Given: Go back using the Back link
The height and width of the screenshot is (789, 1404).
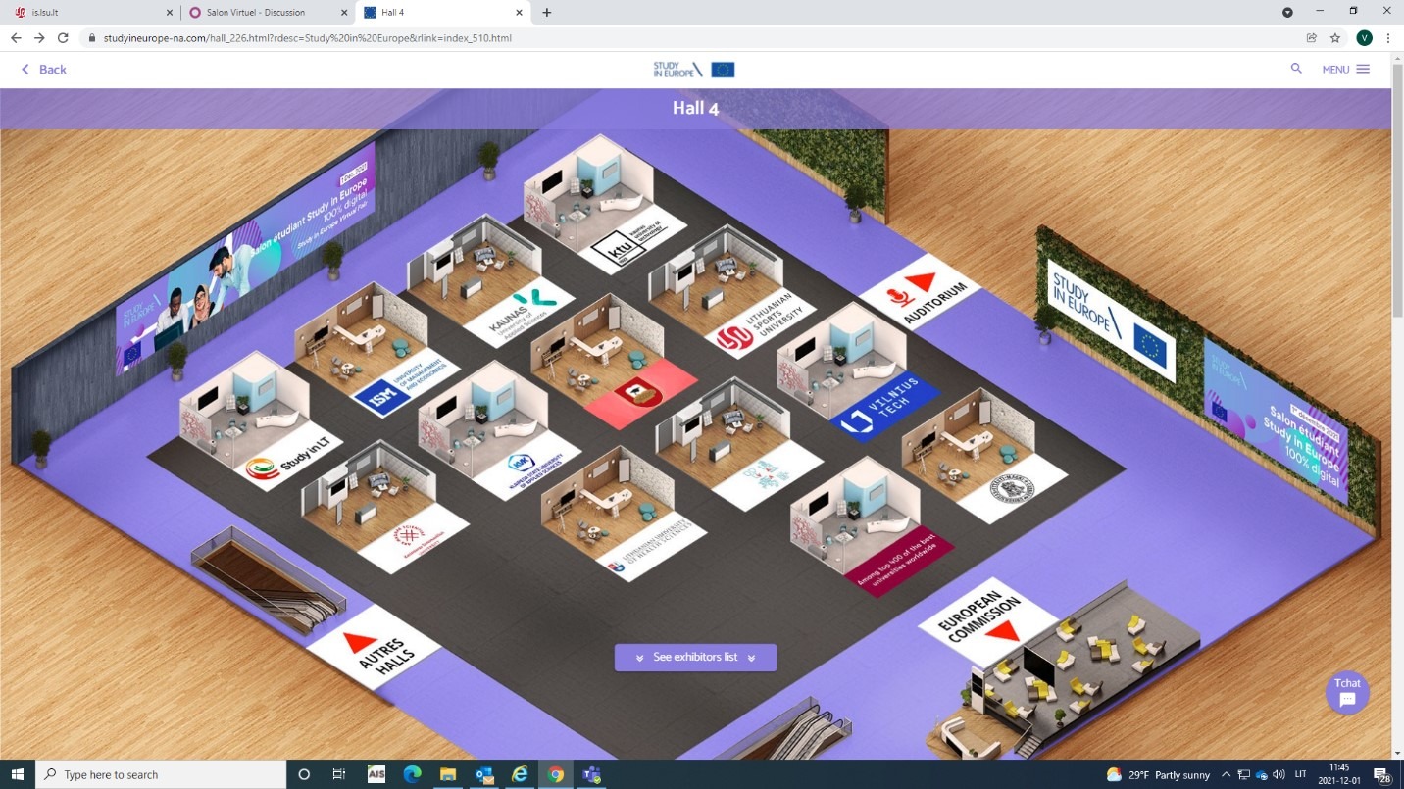Looking at the screenshot, I should (44, 70).
